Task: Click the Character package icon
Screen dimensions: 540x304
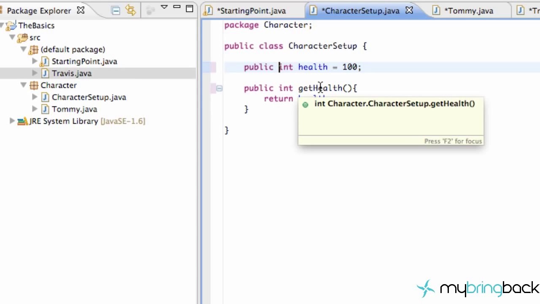Action: [x=34, y=85]
